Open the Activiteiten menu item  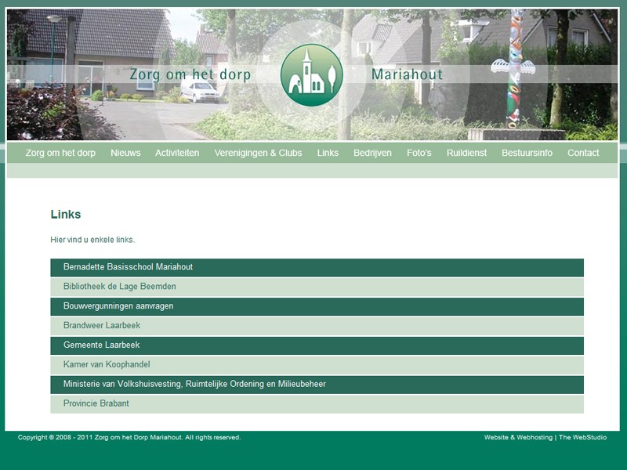pyautogui.click(x=177, y=153)
